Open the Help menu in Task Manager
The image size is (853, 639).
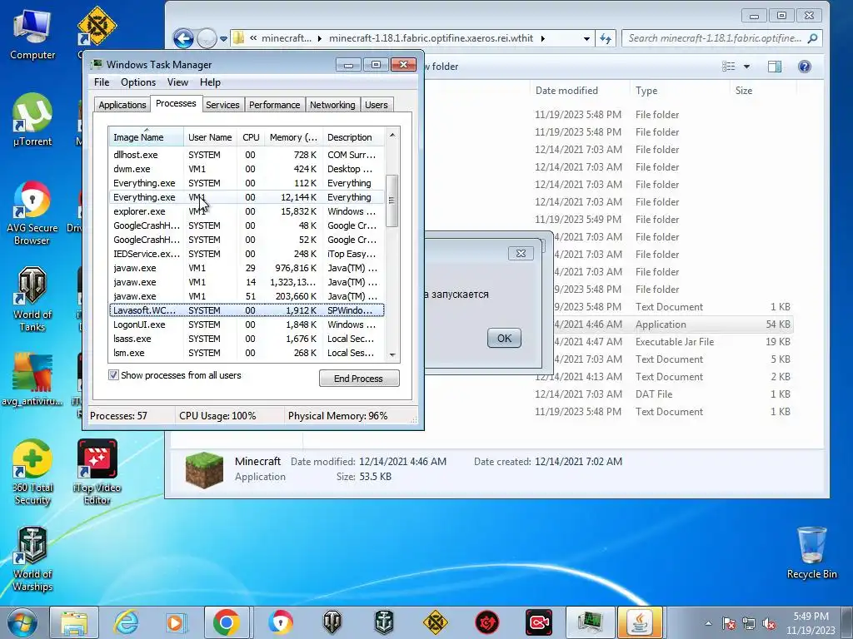[x=210, y=82]
